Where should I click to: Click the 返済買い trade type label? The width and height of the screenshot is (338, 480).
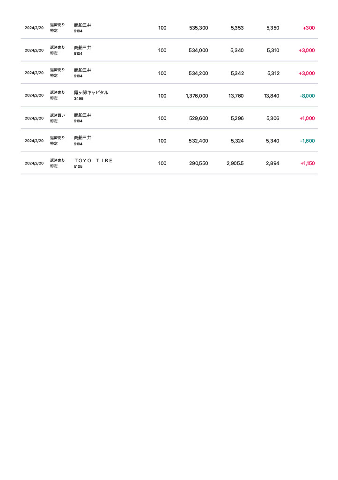58,115
